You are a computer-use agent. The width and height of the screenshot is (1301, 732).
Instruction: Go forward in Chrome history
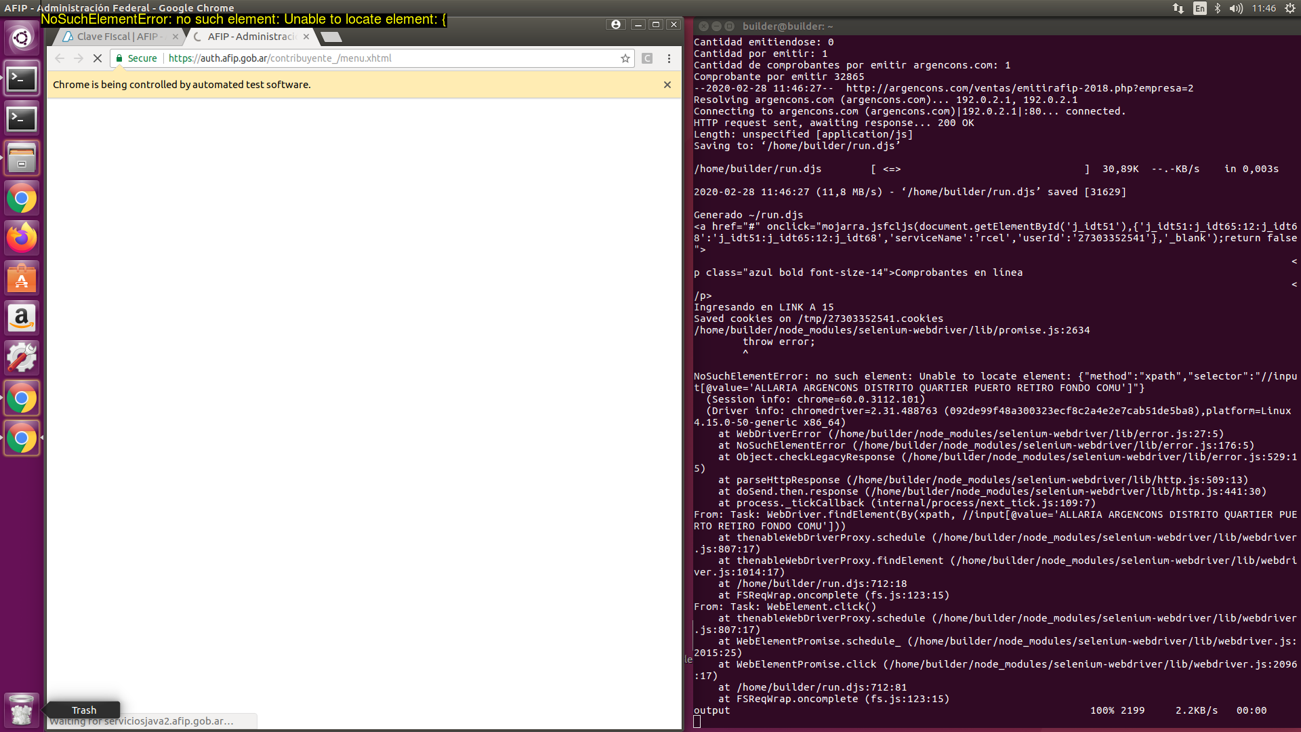(79, 58)
